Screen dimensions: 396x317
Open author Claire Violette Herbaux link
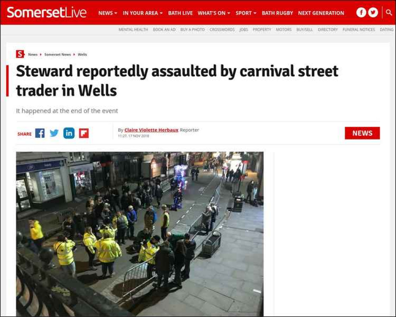point(151,130)
